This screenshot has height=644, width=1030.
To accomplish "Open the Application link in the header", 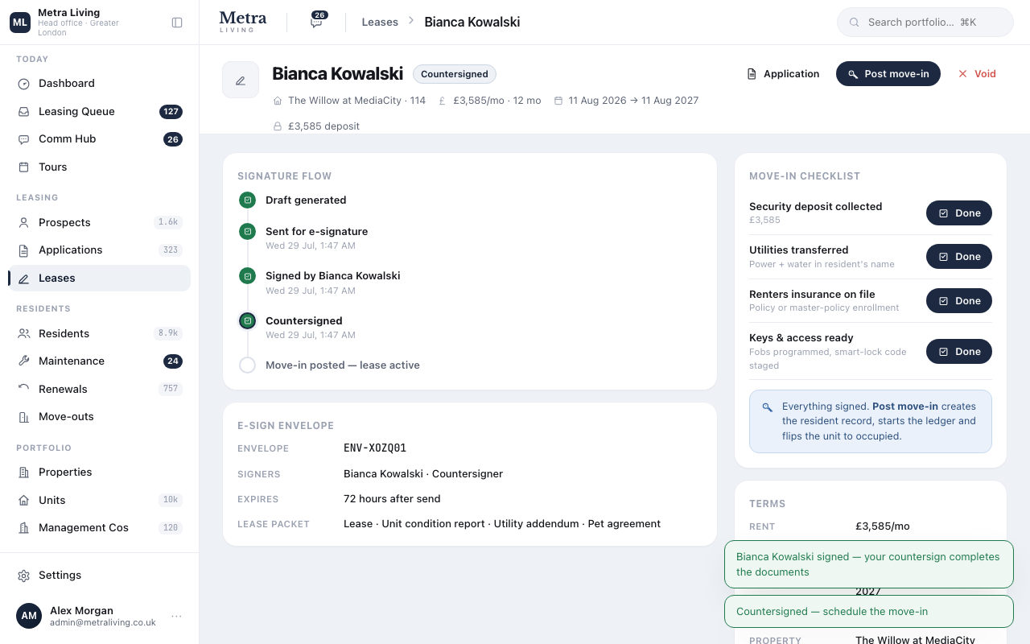I will point(783,74).
